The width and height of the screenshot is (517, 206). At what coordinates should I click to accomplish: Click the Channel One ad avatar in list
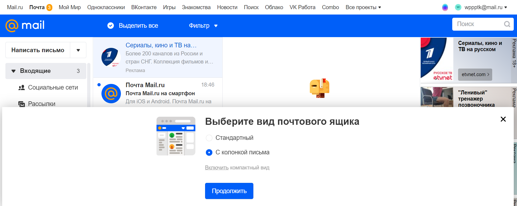click(111, 57)
